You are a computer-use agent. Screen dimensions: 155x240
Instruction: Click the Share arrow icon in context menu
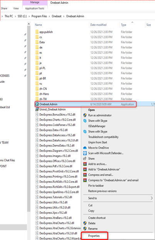85,158
